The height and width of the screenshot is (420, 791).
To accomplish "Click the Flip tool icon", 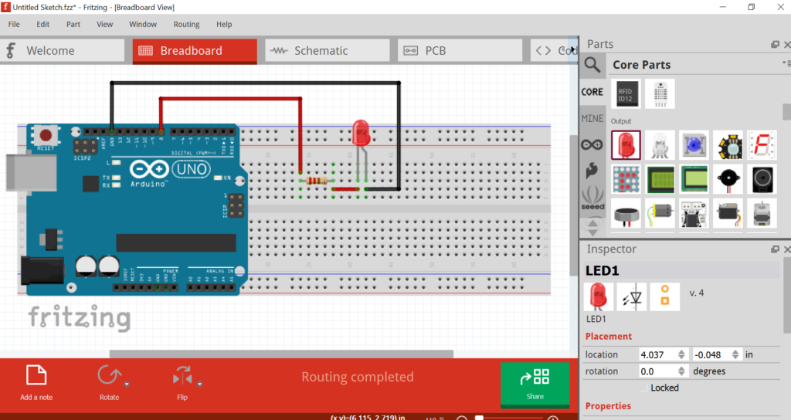I will pyautogui.click(x=182, y=376).
